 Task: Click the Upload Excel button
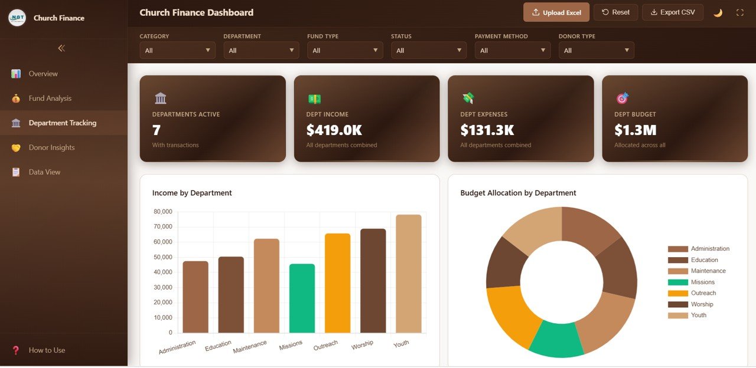[556, 12]
